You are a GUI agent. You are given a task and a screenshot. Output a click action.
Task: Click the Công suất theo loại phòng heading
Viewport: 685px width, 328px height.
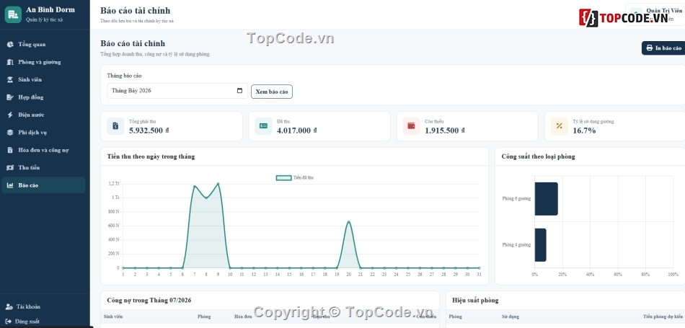click(538, 156)
